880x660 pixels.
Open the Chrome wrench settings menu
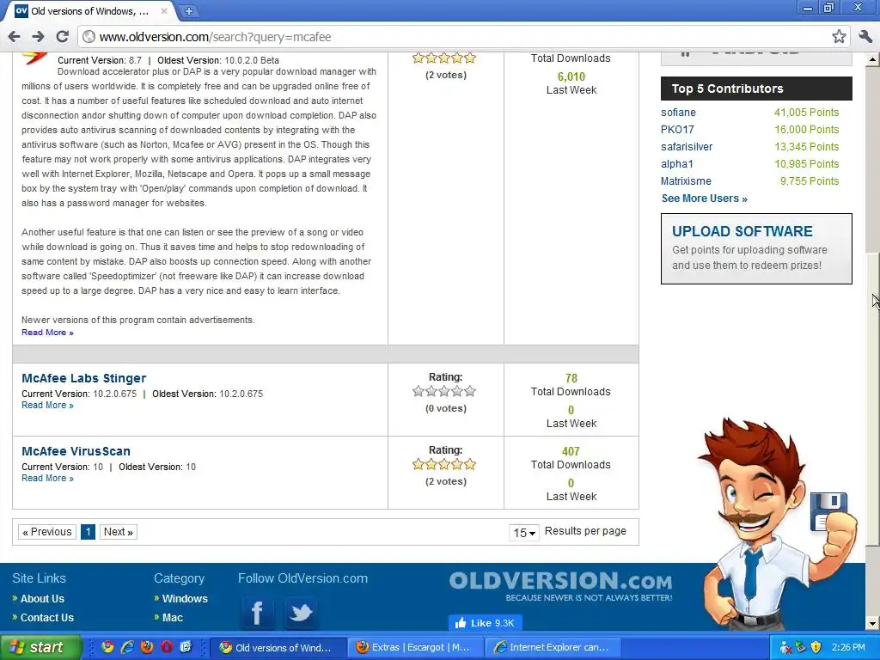pyautogui.click(x=865, y=37)
